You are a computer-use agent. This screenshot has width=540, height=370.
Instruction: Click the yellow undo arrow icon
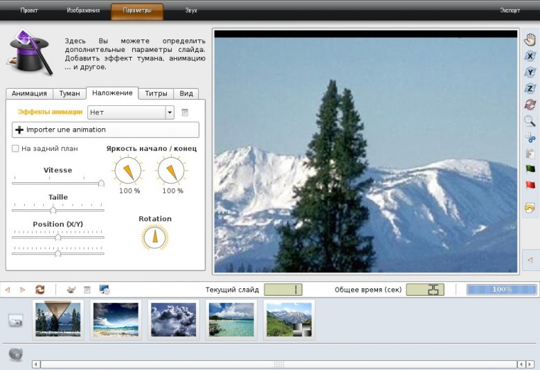click(530, 208)
